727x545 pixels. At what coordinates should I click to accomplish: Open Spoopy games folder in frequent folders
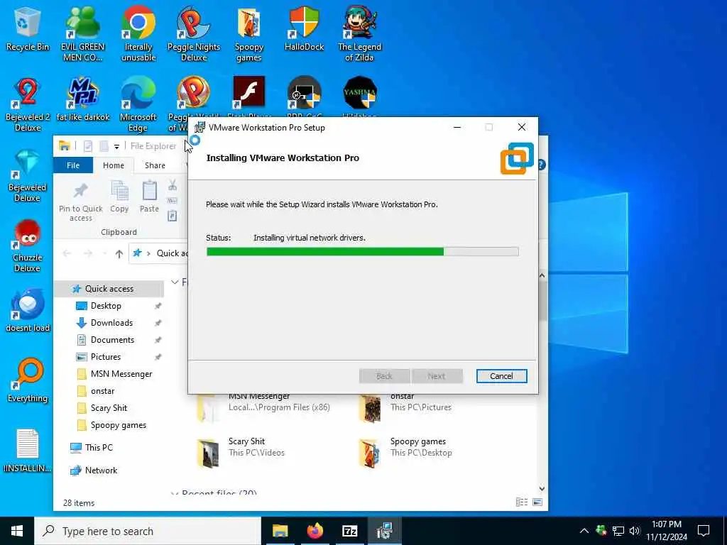click(x=405, y=452)
